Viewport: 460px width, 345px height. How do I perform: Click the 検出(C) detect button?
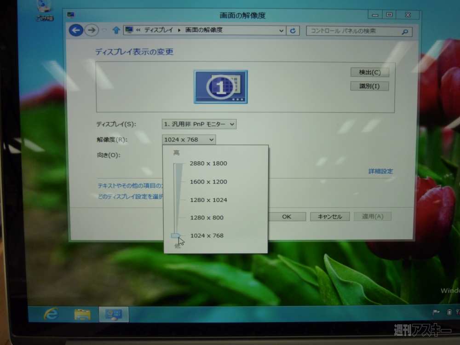tap(370, 72)
